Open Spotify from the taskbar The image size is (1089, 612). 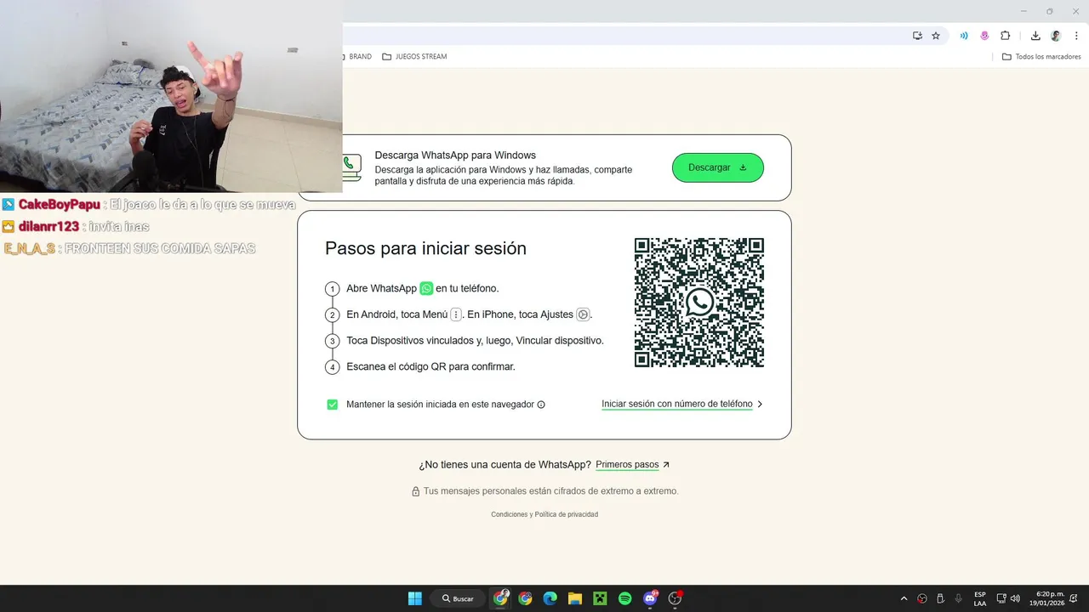pyautogui.click(x=624, y=598)
